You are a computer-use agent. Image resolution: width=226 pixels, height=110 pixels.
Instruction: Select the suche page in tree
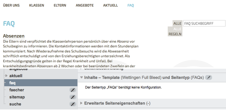click(15, 104)
